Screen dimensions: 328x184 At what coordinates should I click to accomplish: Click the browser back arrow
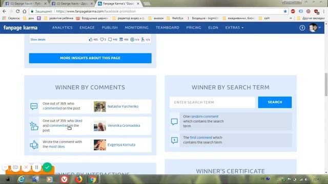5,11
